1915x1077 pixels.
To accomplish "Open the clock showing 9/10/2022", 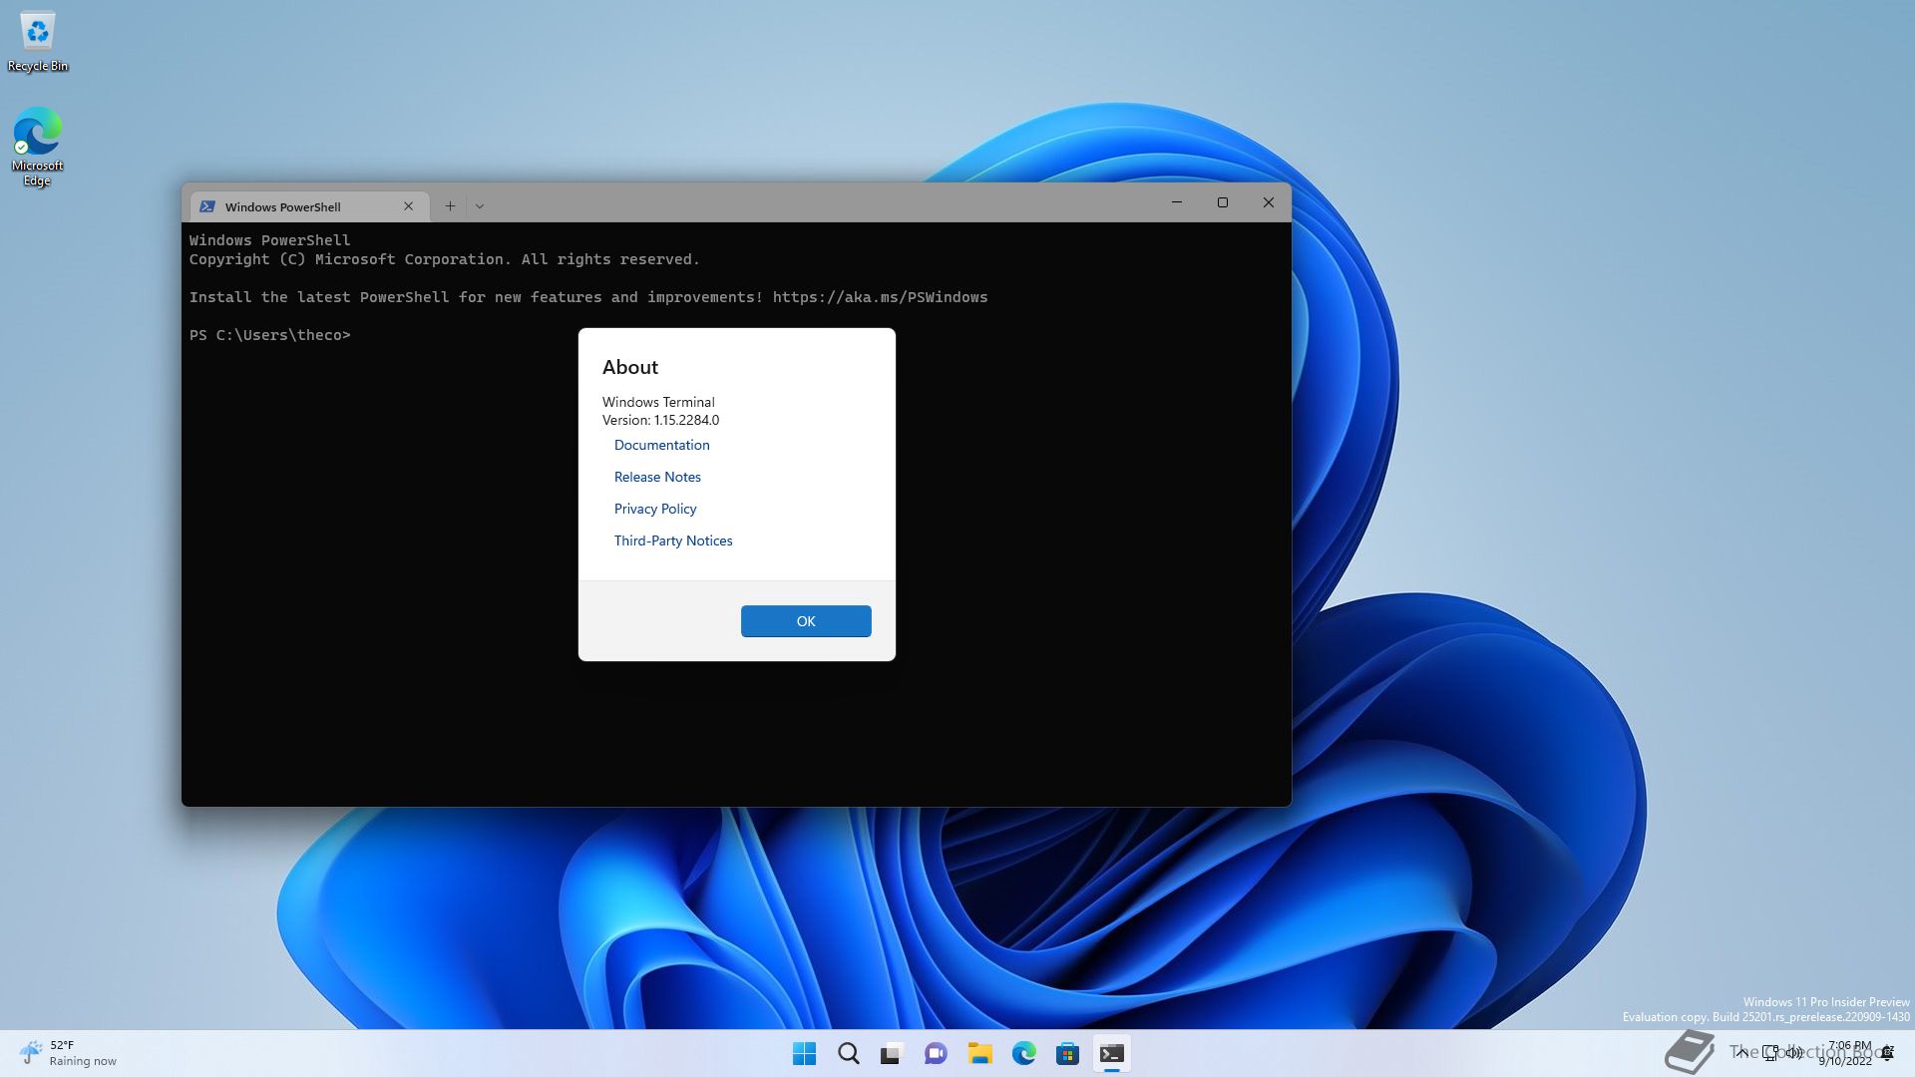I will pyautogui.click(x=1847, y=1053).
